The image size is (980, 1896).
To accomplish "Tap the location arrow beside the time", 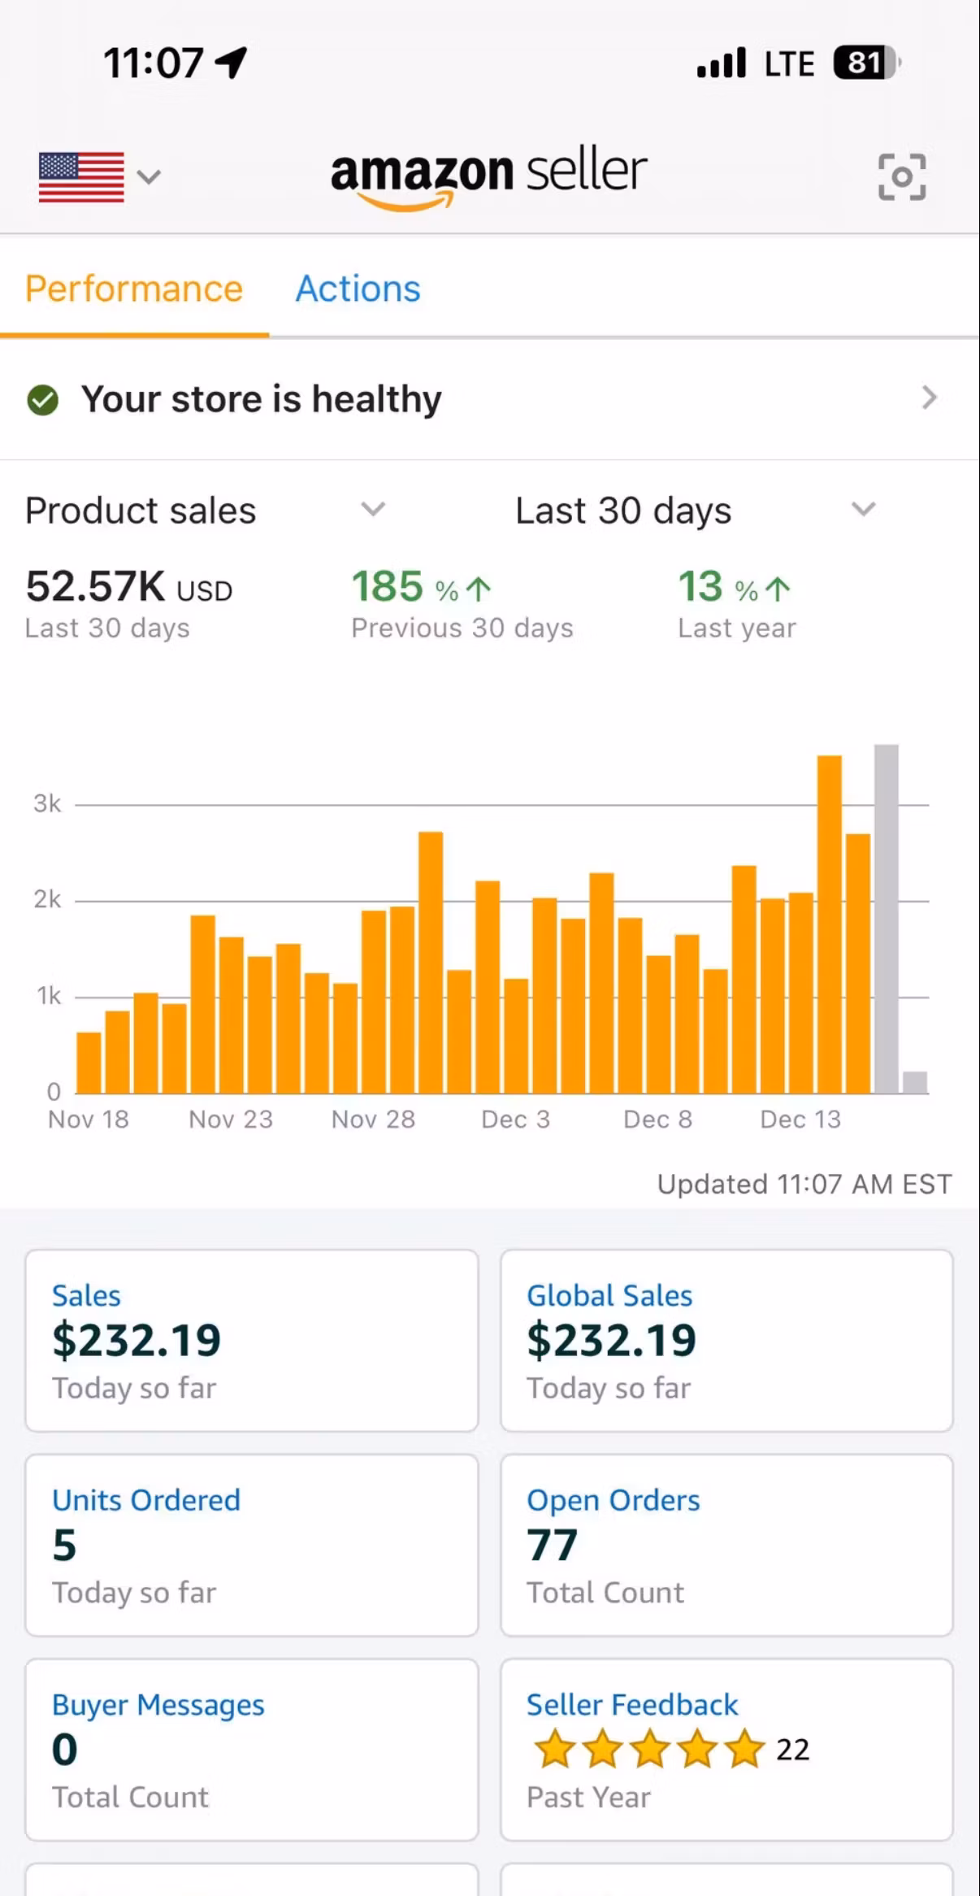I will pyautogui.click(x=231, y=63).
